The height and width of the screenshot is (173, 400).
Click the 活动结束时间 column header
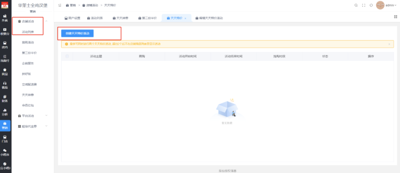point(234,56)
